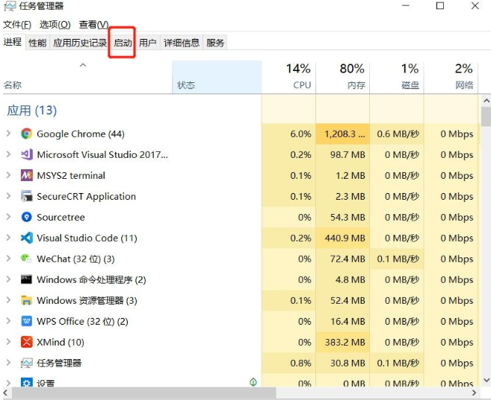Screen dimensions: 491x404
Task: Expand the Sourcetree entry
Action: [8, 216]
